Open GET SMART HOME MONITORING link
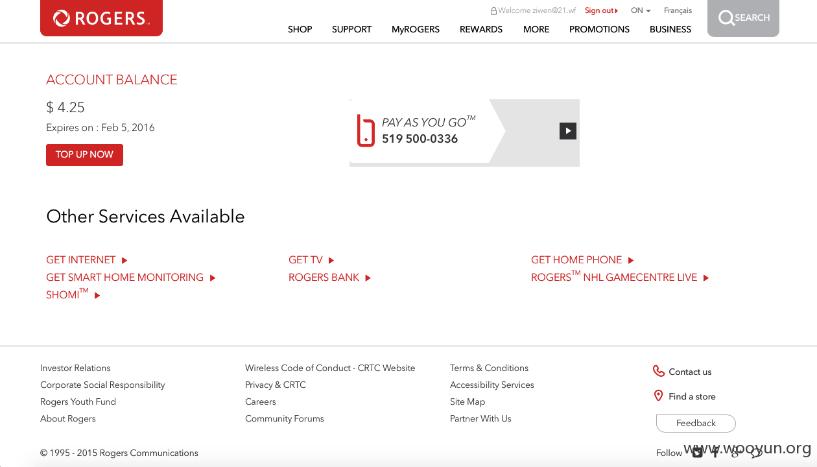The height and width of the screenshot is (467, 817). click(x=125, y=278)
